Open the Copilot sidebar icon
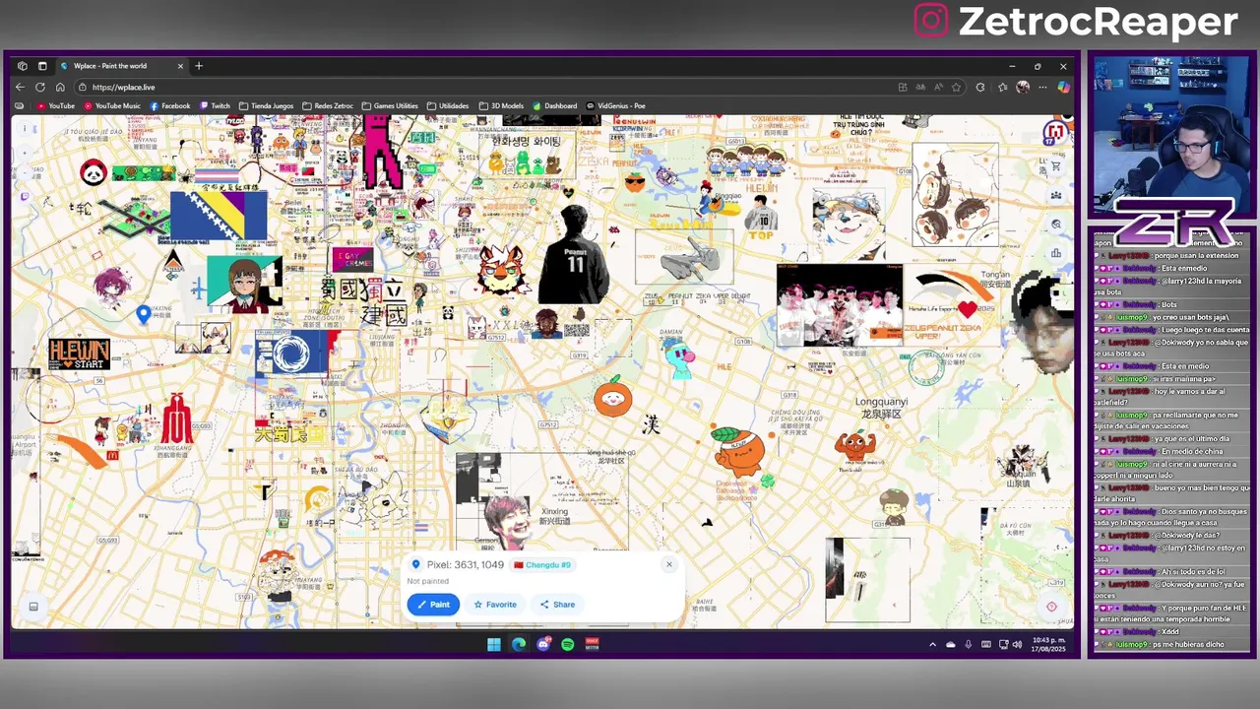1260x709 pixels. (1063, 87)
